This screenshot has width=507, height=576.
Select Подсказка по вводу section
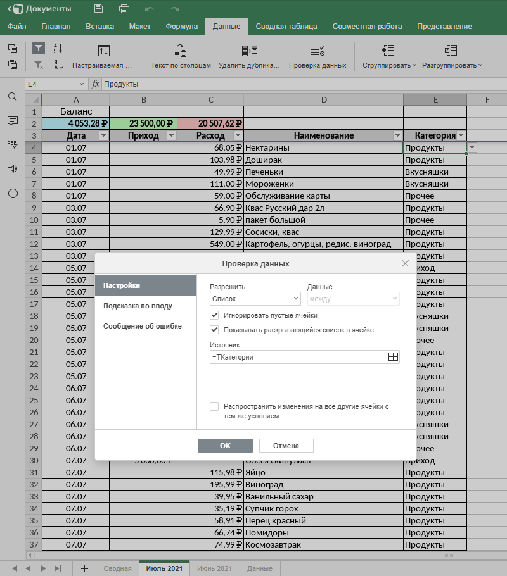click(146, 306)
